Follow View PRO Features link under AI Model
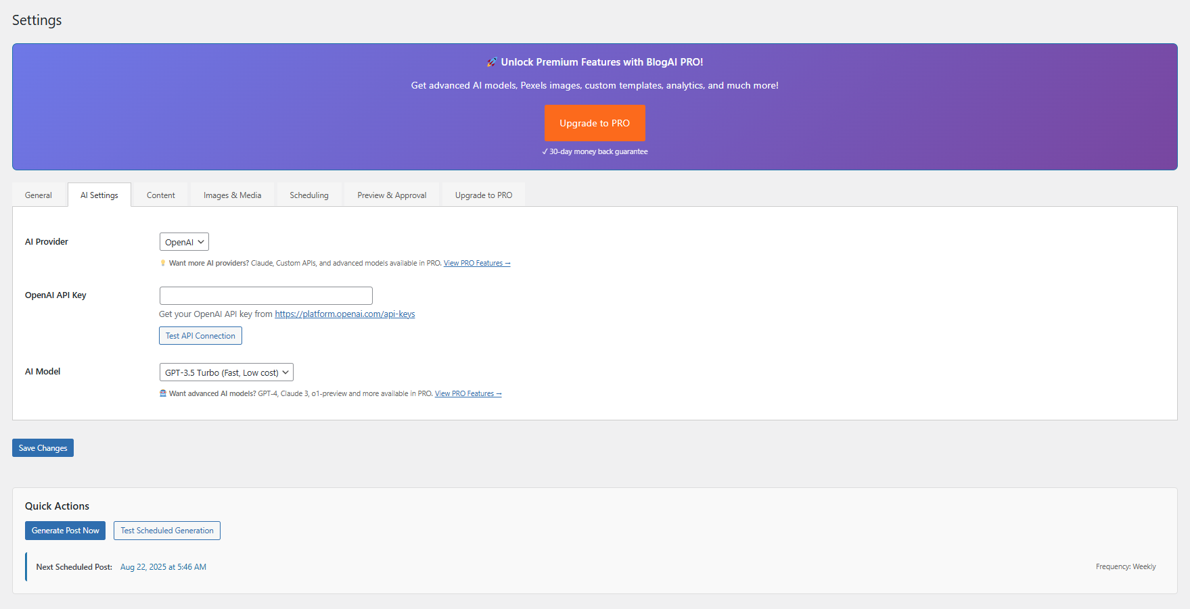1190x609 pixels. (x=468, y=393)
